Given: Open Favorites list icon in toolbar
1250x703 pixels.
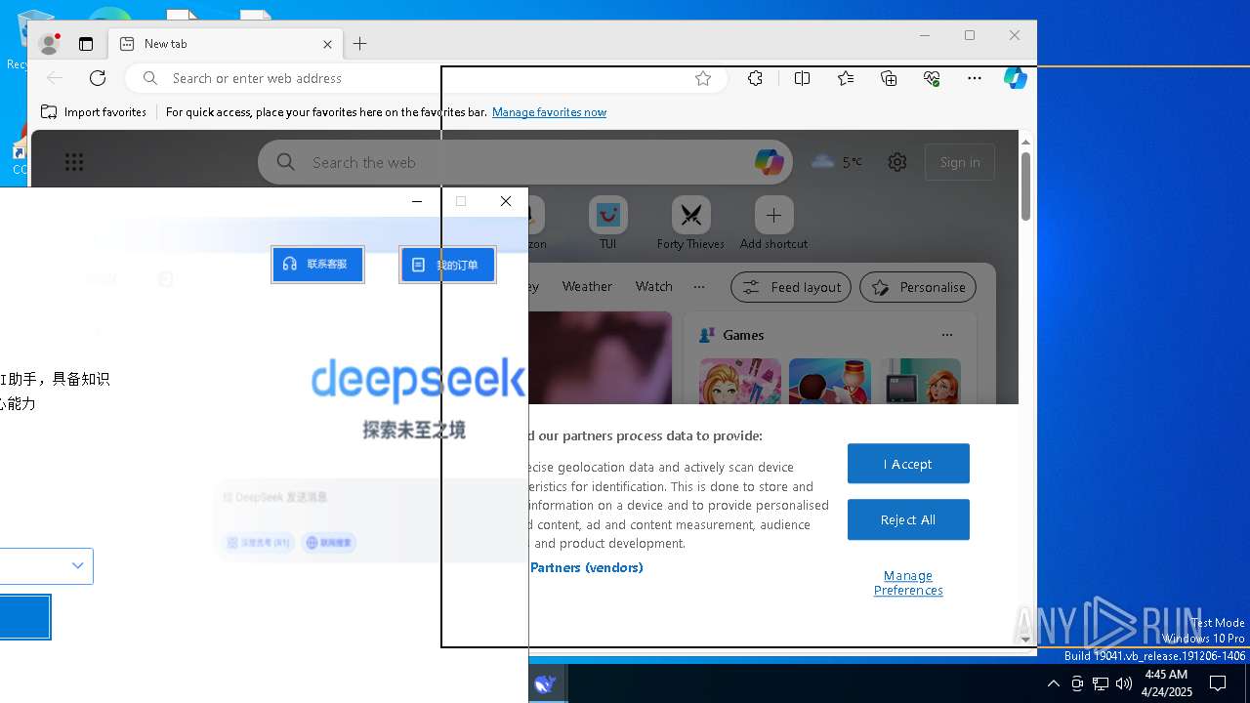Looking at the screenshot, I should (x=846, y=78).
